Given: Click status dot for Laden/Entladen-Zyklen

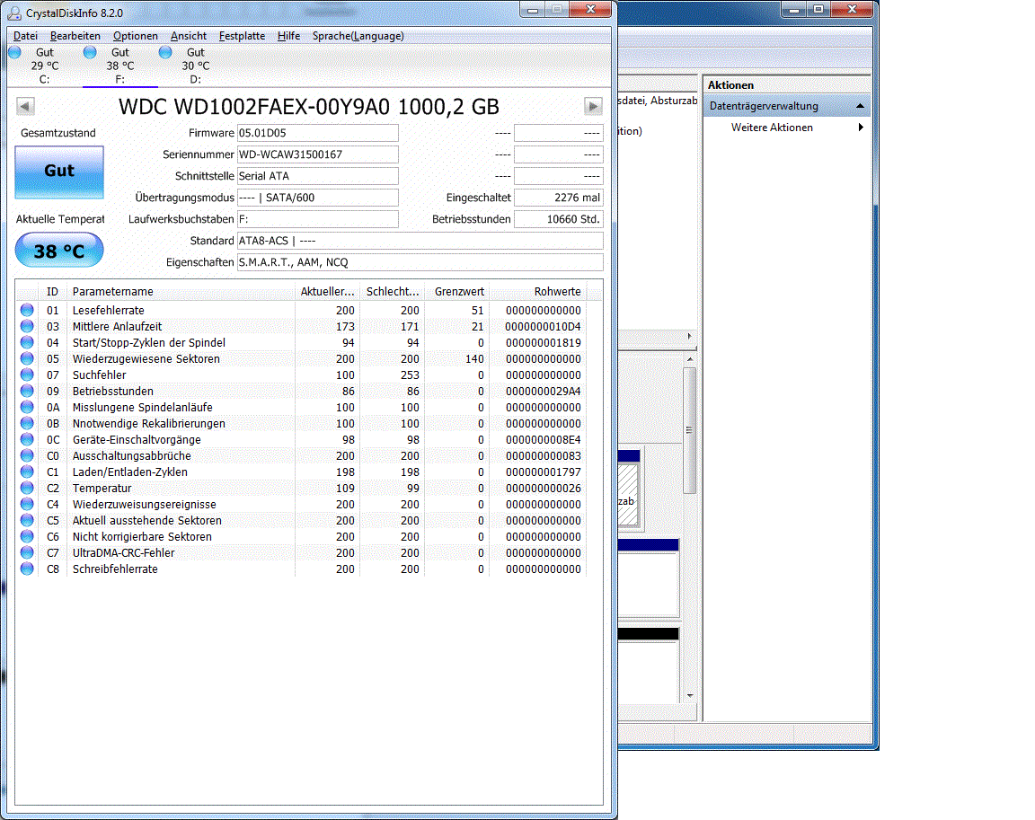Looking at the screenshot, I should pos(27,472).
